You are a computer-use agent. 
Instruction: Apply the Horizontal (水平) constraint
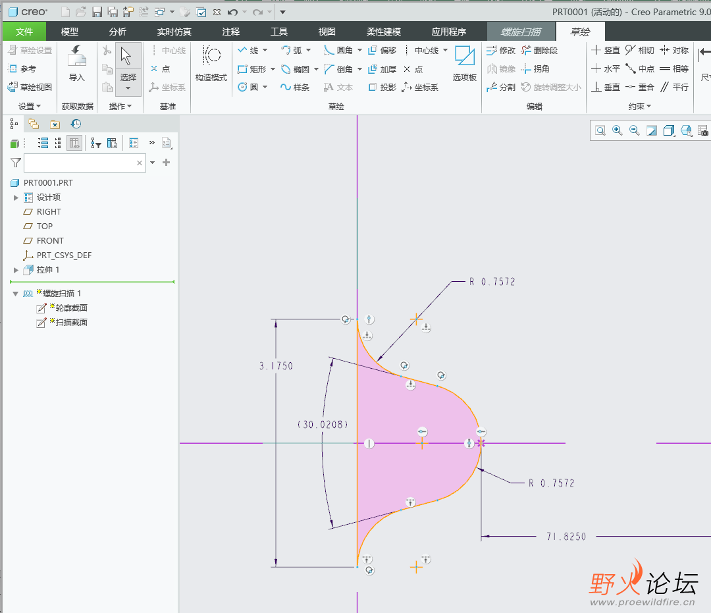click(x=606, y=69)
